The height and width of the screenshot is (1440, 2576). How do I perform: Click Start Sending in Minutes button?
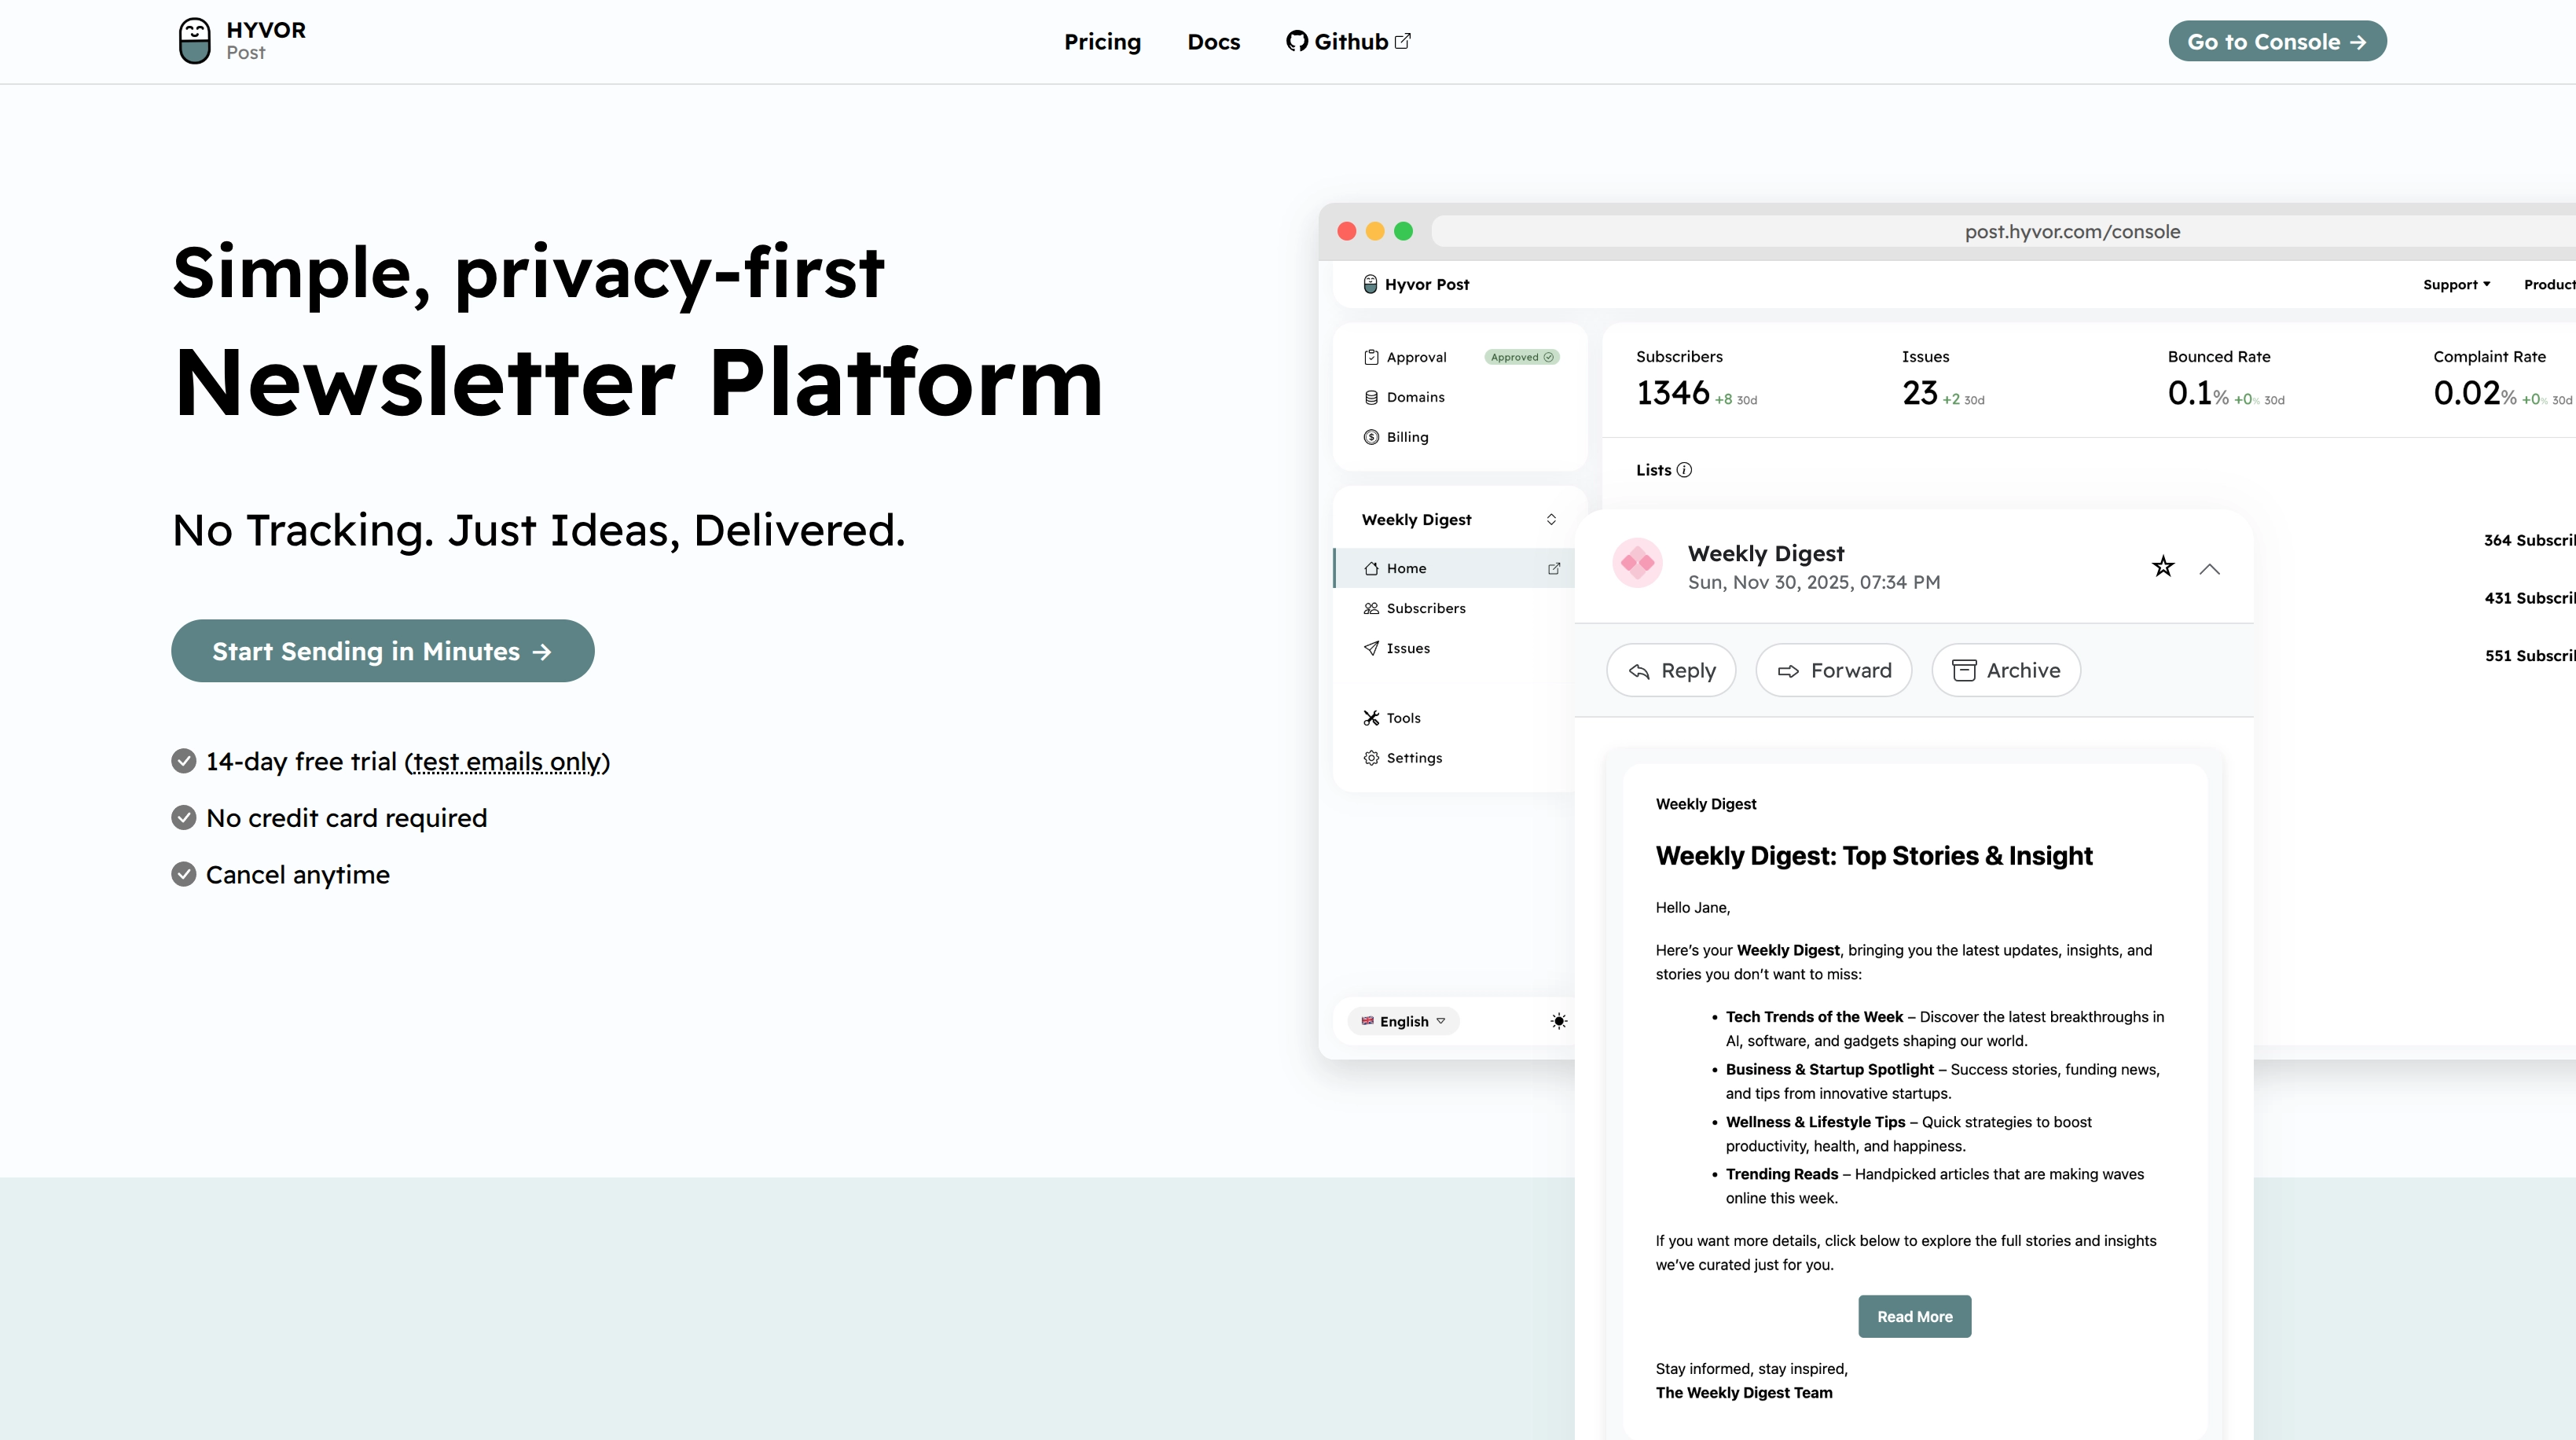(382, 651)
